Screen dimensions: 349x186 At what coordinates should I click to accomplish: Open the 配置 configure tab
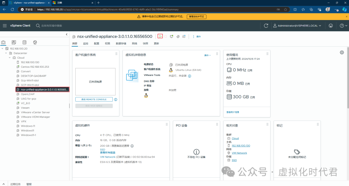(x=97, y=44)
